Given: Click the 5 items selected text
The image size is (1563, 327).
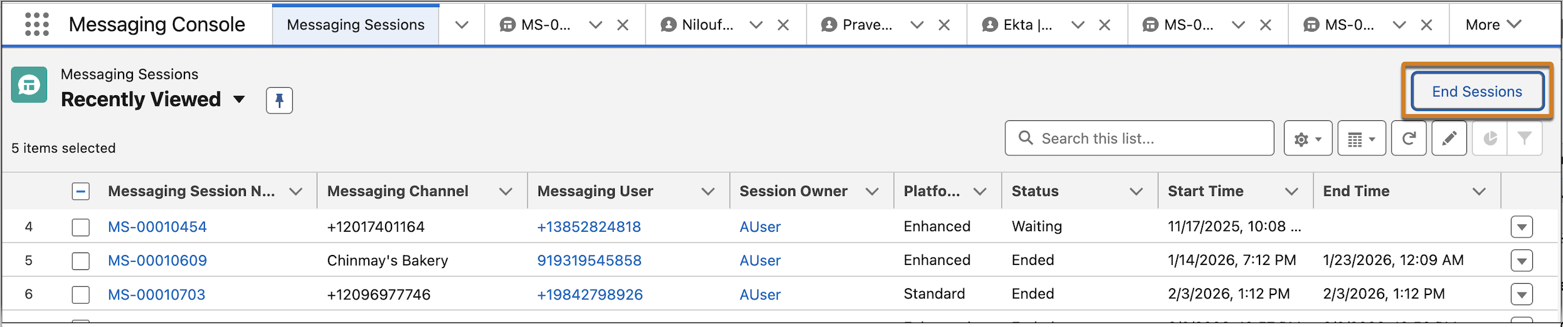Looking at the screenshot, I should [x=63, y=148].
